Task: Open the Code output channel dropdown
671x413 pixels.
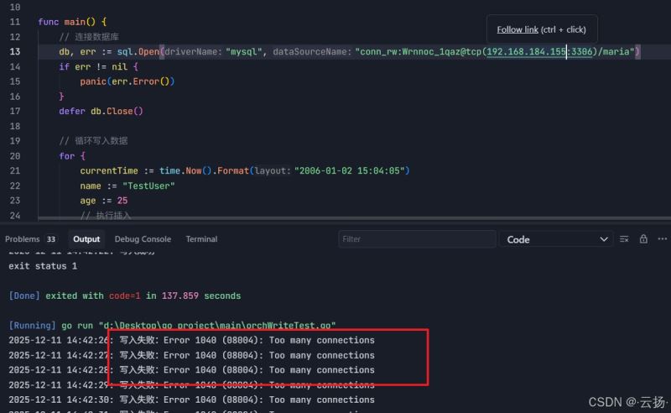Action: [x=557, y=239]
